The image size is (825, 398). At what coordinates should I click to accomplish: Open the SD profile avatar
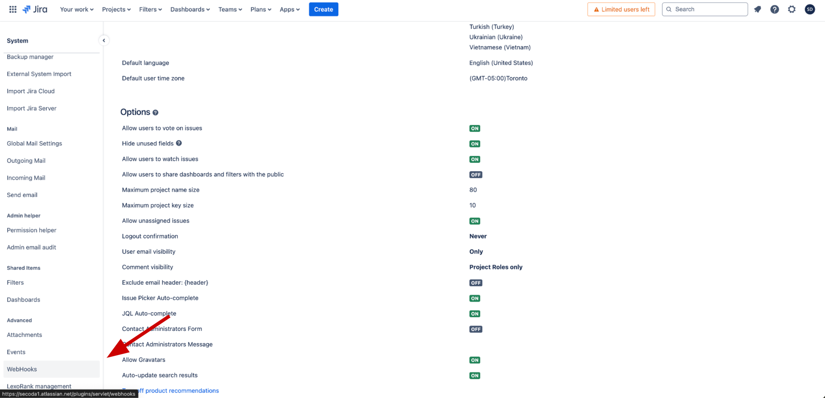pos(810,9)
